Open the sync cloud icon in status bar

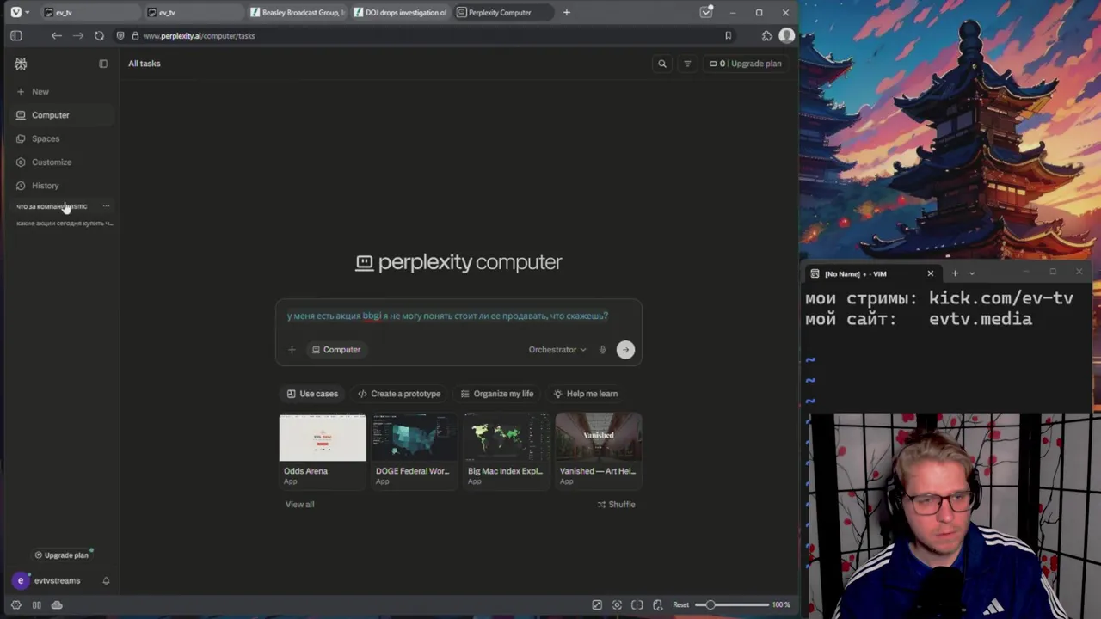point(57,605)
